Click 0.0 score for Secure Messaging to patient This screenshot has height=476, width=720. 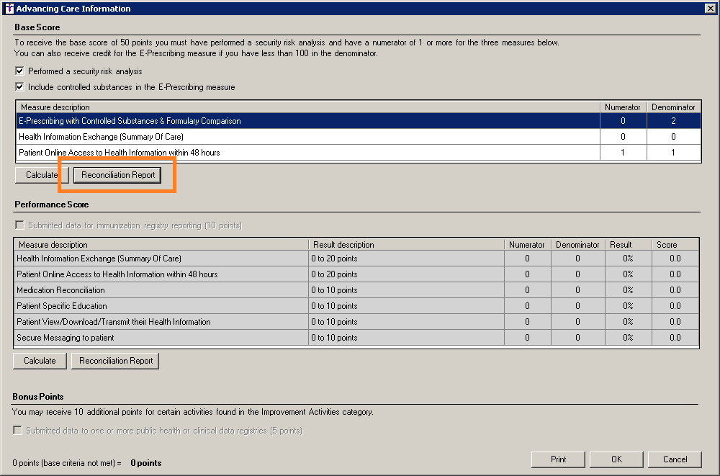click(675, 338)
